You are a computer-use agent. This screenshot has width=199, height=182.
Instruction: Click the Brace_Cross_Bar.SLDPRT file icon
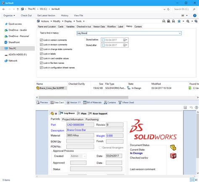tap(38, 88)
